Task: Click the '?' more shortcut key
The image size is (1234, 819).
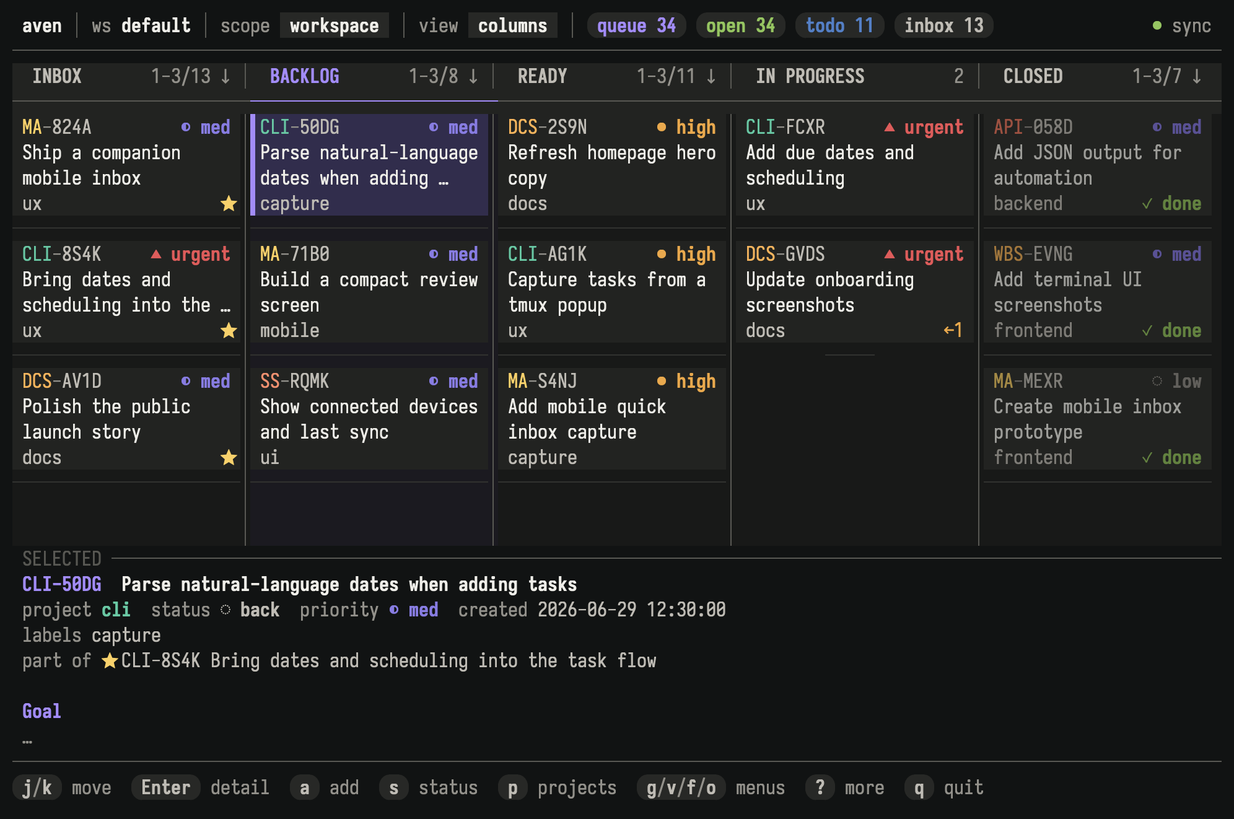Action: [x=820, y=787]
